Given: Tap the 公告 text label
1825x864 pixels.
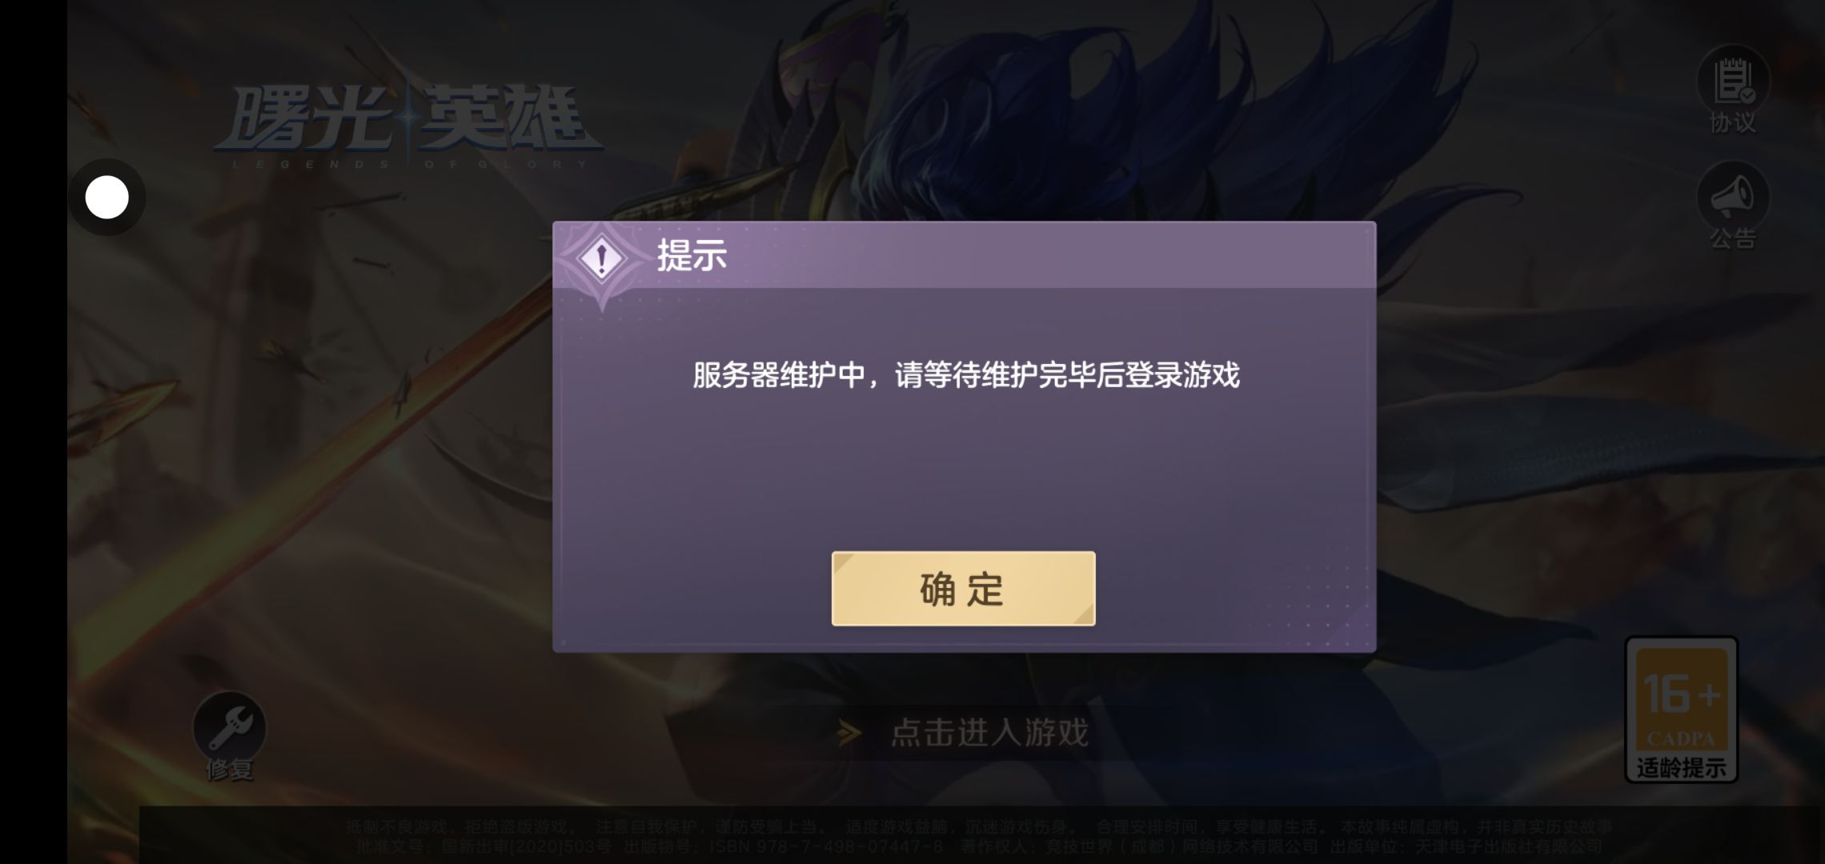Looking at the screenshot, I should (x=1733, y=238).
